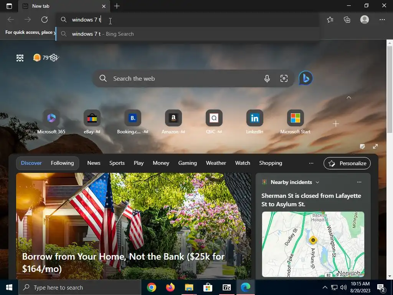This screenshot has width=393, height=295.
Task: Open the News feed tab
Action: 94,163
